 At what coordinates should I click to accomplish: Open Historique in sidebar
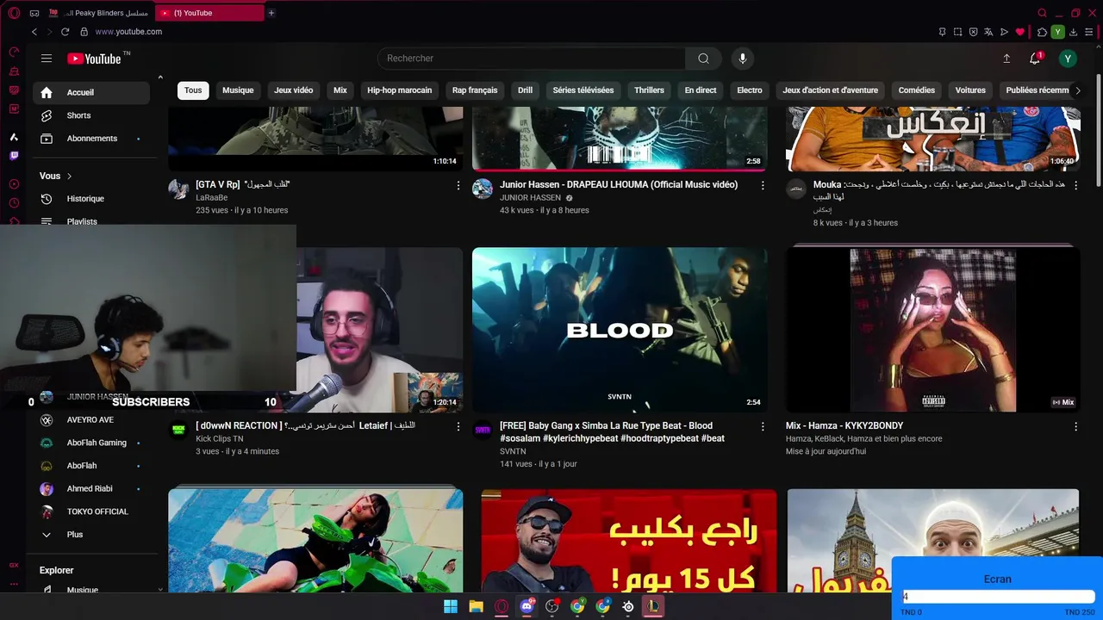91,199
